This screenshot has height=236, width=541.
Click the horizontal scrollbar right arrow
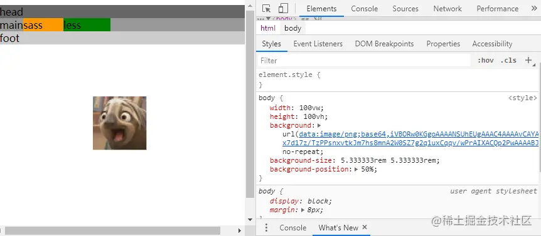[240, 230]
